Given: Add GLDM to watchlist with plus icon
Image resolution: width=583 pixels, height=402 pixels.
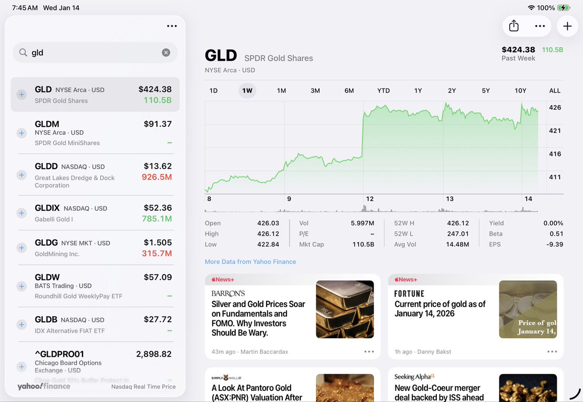Looking at the screenshot, I should click(21, 133).
